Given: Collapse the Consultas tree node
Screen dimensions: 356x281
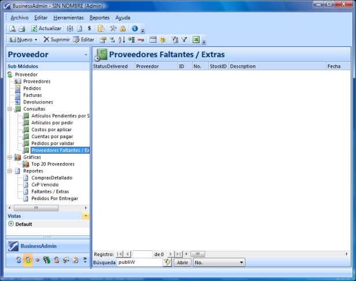Looking at the screenshot, I should 10,109.
